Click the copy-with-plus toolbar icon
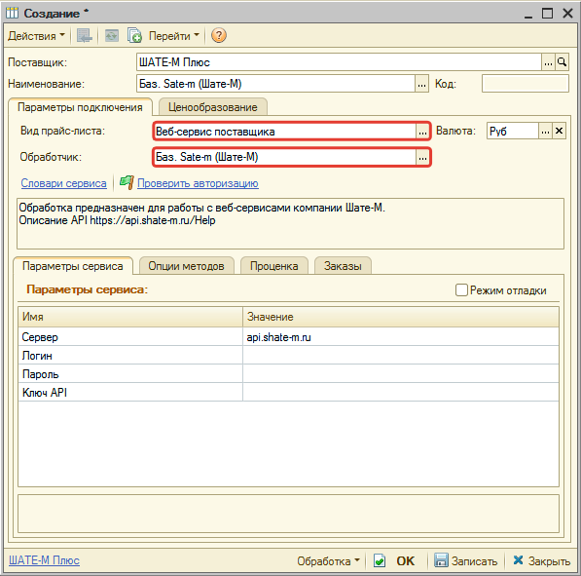Viewport: 581px width, 576px height. (134, 36)
